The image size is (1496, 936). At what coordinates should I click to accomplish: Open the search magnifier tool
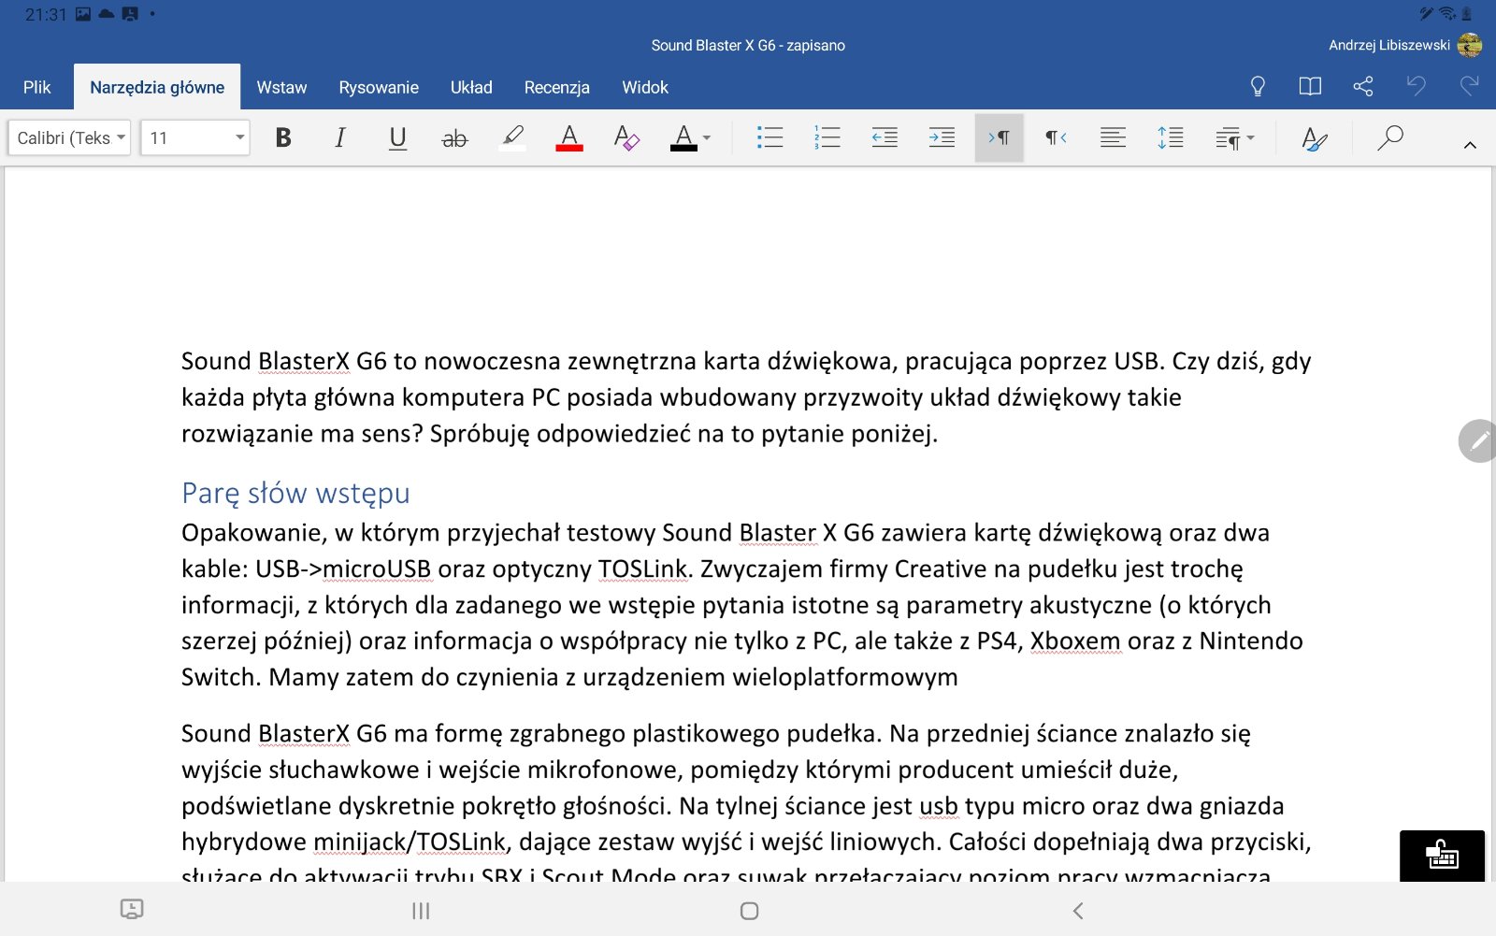pos(1390,138)
